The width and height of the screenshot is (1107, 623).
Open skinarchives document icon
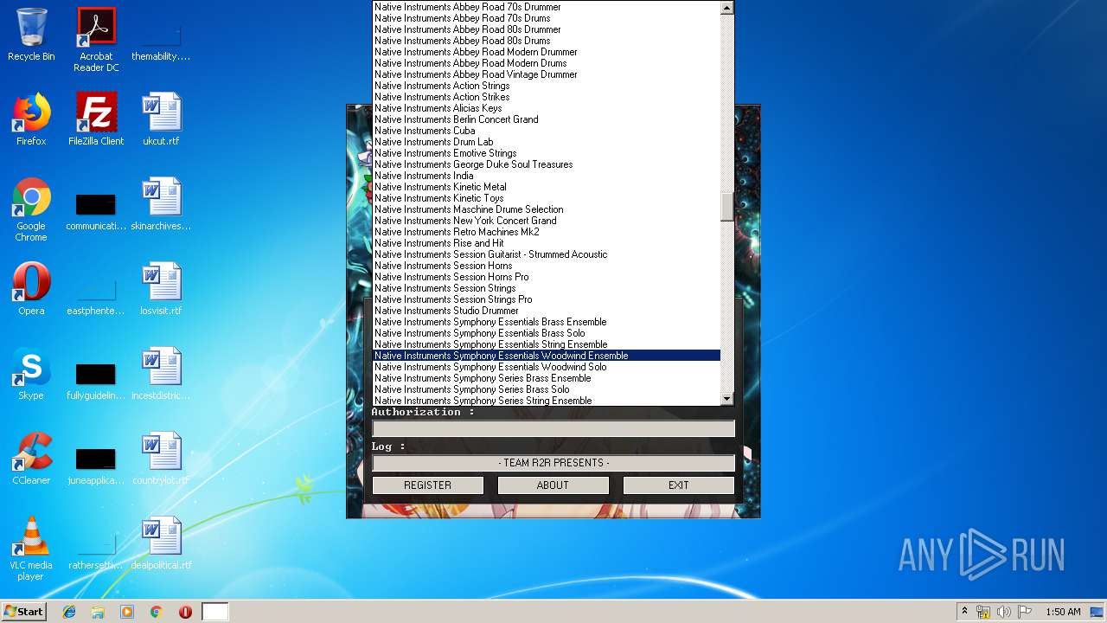[x=161, y=204]
